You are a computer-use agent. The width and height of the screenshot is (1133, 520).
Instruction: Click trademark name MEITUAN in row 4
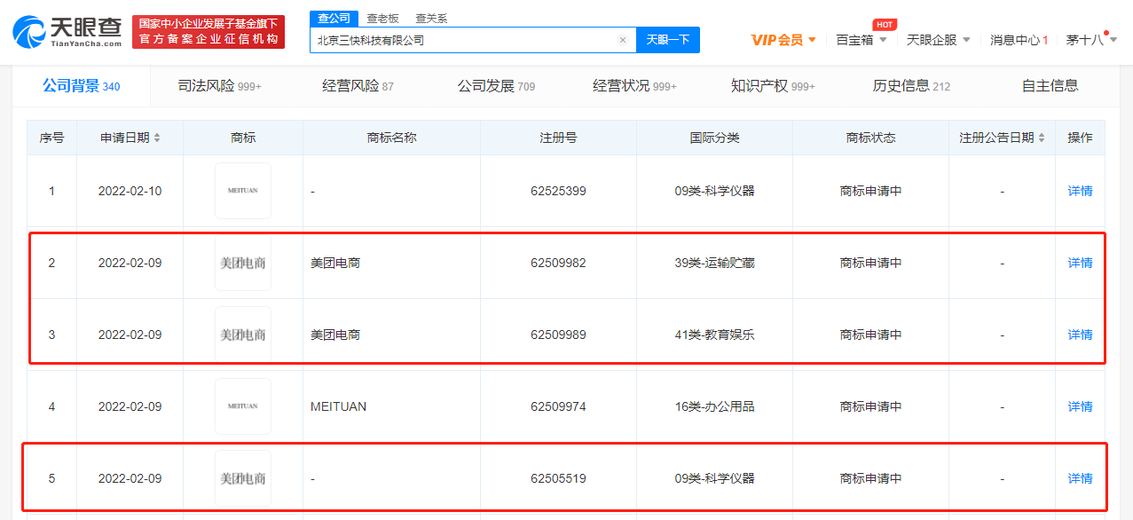pyautogui.click(x=338, y=406)
